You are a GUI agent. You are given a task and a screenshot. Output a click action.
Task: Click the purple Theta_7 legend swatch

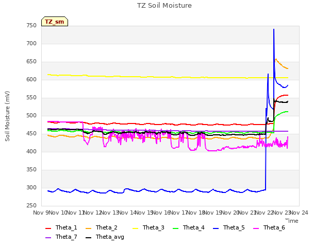(48, 237)
